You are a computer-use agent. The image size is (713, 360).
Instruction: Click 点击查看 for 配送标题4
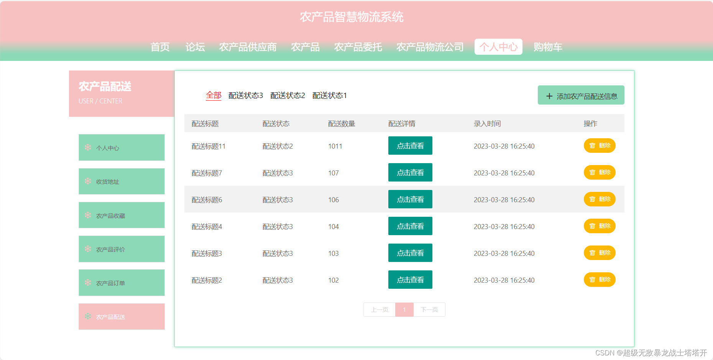click(410, 226)
